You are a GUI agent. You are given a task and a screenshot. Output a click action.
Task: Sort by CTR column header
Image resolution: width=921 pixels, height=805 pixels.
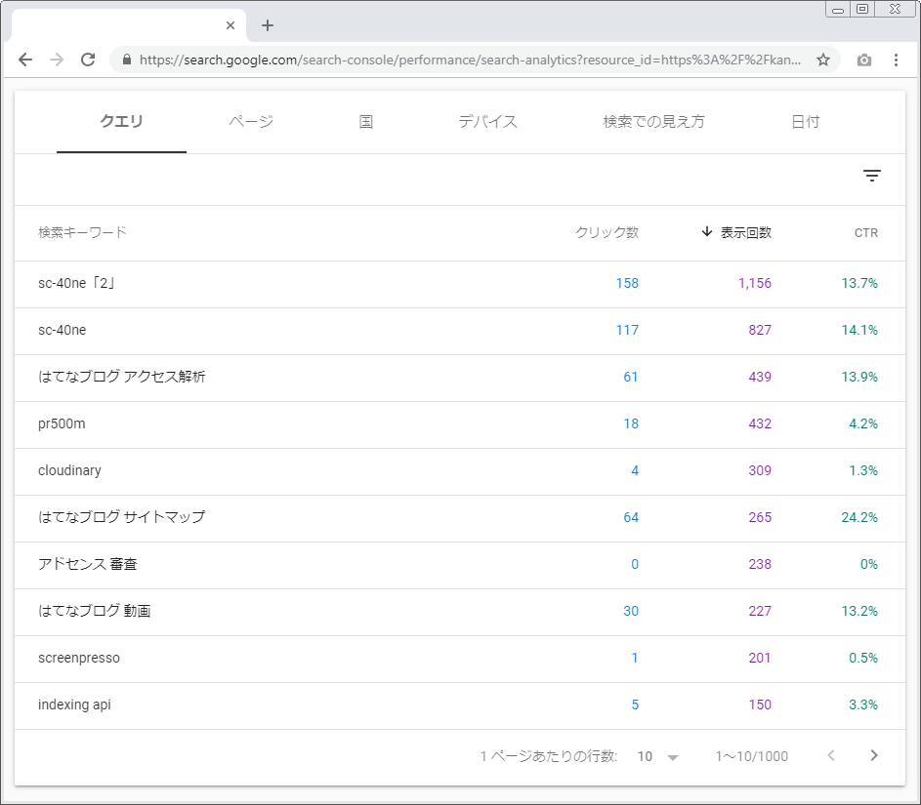pyautogui.click(x=865, y=233)
